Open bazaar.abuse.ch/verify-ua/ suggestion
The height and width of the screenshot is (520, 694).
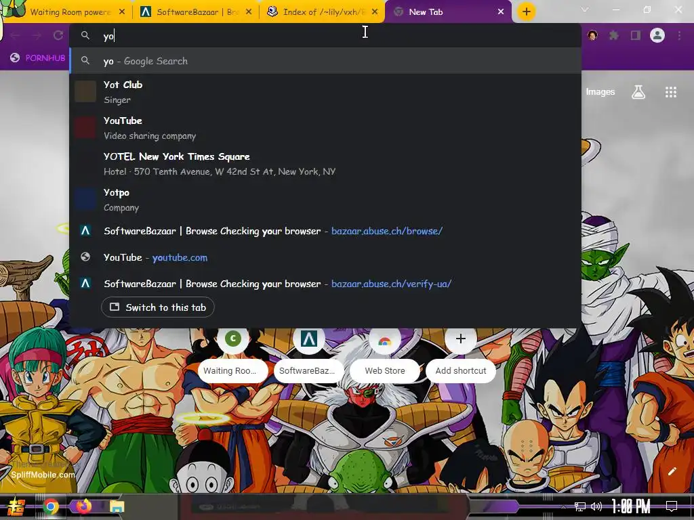pyautogui.click(x=325, y=284)
